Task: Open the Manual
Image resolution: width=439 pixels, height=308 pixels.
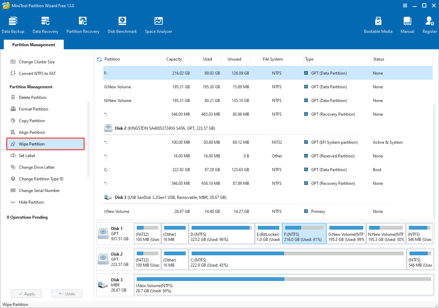Action: point(407,24)
